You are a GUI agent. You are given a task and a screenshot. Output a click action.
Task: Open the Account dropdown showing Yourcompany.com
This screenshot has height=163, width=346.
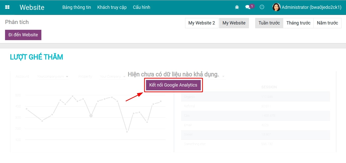52,76
